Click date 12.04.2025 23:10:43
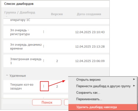 pyautogui.click(x=90, y=32)
